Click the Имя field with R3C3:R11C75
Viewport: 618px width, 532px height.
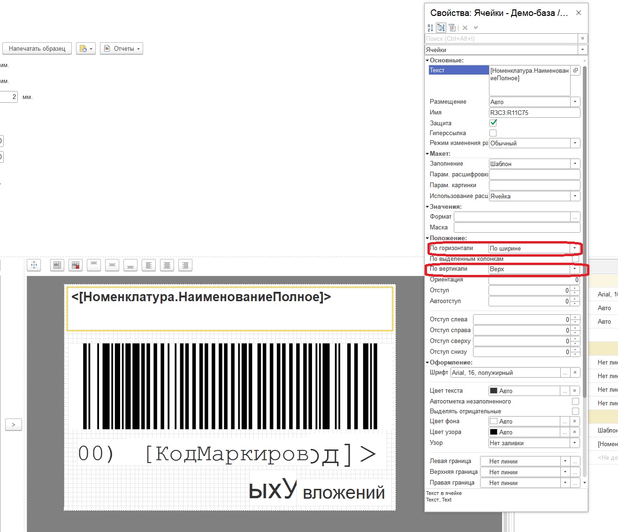point(534,113)
